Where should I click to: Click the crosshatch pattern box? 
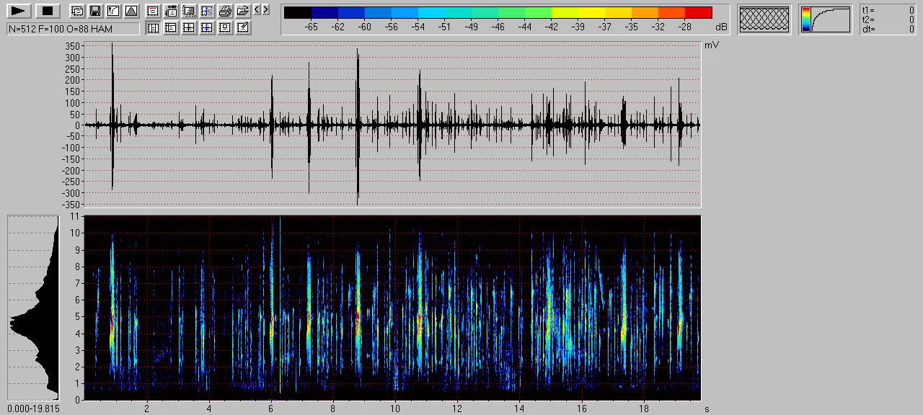click(x=764, y=19)
